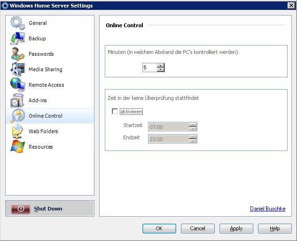The height and width of the screenshot is (241, 297).
Task: Increase the minutes value with up arrow
Action: [161, 65]
